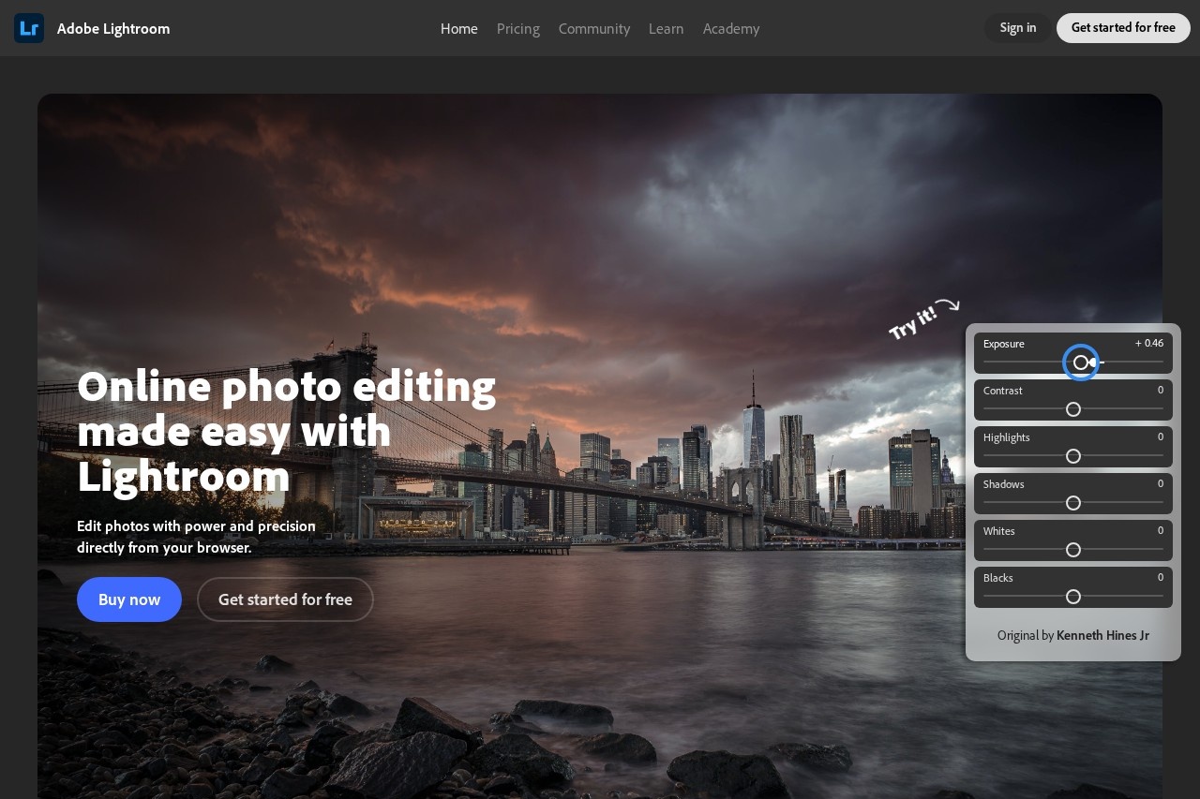Click the Shadows slider handle

click(x=1073, y=503)
